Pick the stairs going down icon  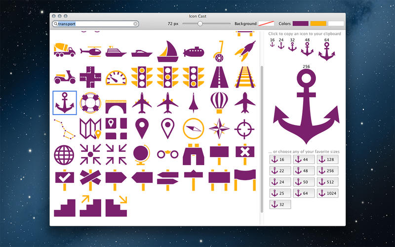pyautogui.click(x=116, y=206)
